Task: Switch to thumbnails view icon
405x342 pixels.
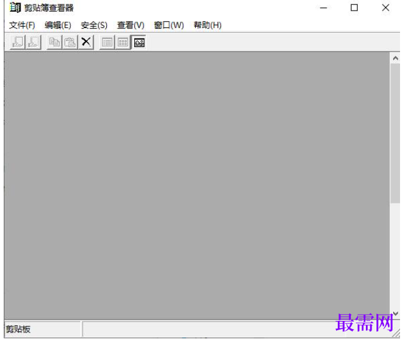Action: 123,42
